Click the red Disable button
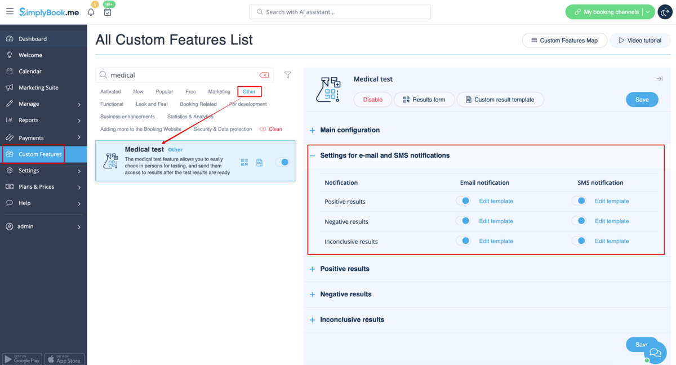The height and width of the screenshot is (365, 676). point(372,100)
